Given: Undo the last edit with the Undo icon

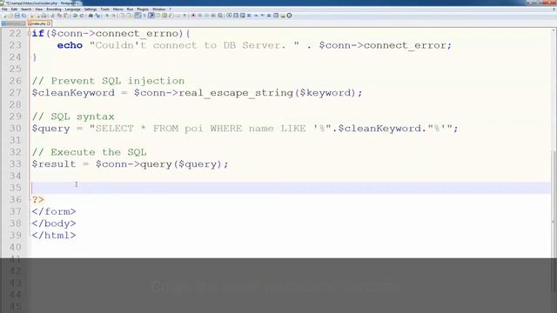Looking at the screenshot, I should click(75, 16).
